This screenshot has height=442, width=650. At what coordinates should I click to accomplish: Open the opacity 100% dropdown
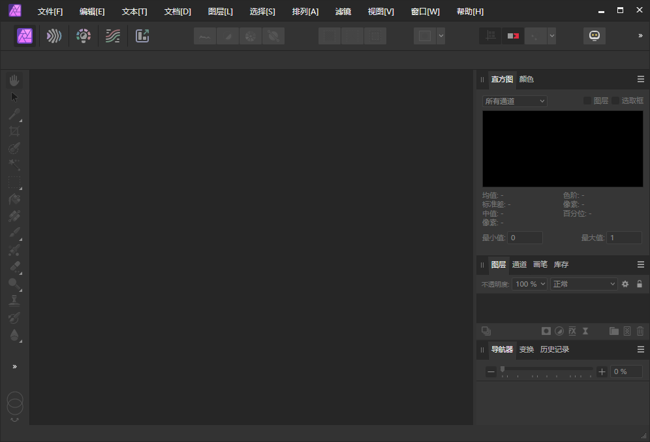[x=529, y=283]
